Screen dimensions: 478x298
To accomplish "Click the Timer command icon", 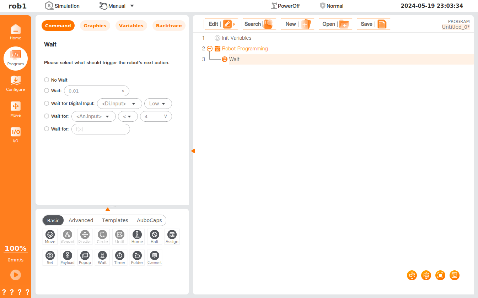I will click(x=120, y=257).
